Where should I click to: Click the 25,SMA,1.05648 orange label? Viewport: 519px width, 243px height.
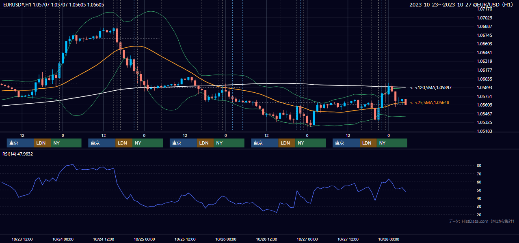(x=429, y=102)
